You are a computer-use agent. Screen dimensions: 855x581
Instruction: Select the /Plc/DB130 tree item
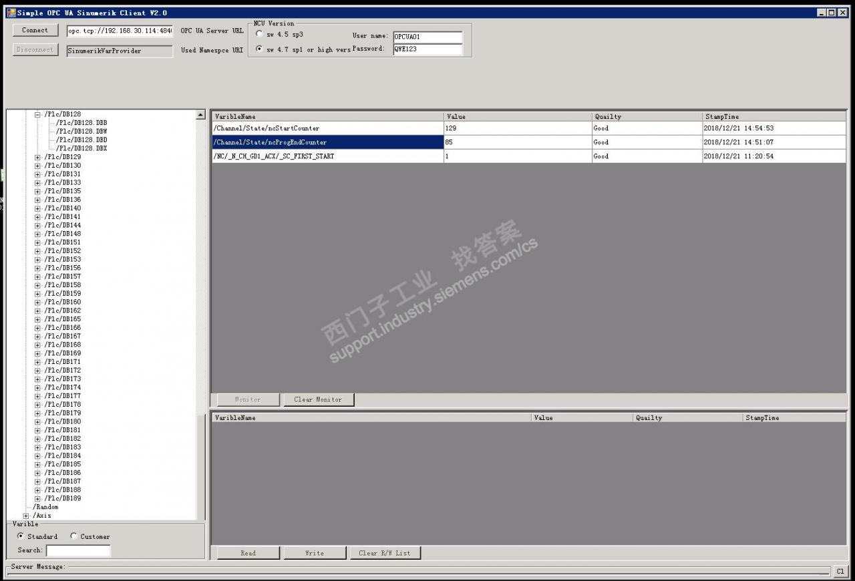pyautogui.click(x=63, y=166)
